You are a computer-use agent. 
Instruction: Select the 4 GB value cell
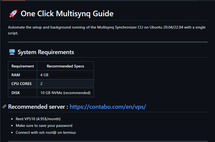tap(66, 75)
